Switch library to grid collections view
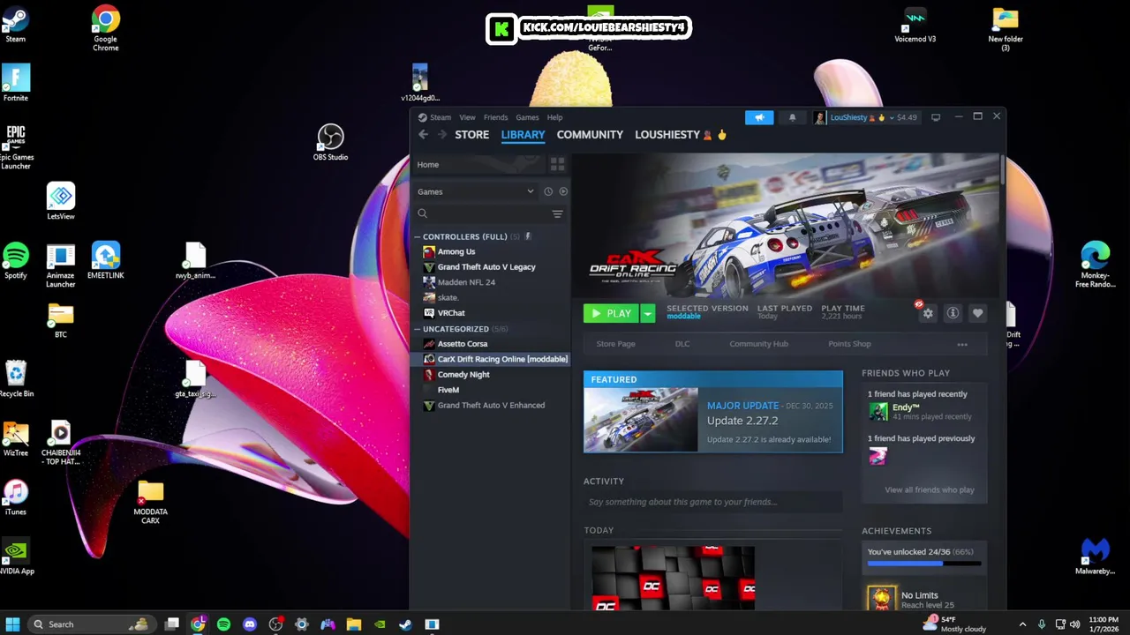Viewport: 1130px width, 635px height. coord(557,165)
